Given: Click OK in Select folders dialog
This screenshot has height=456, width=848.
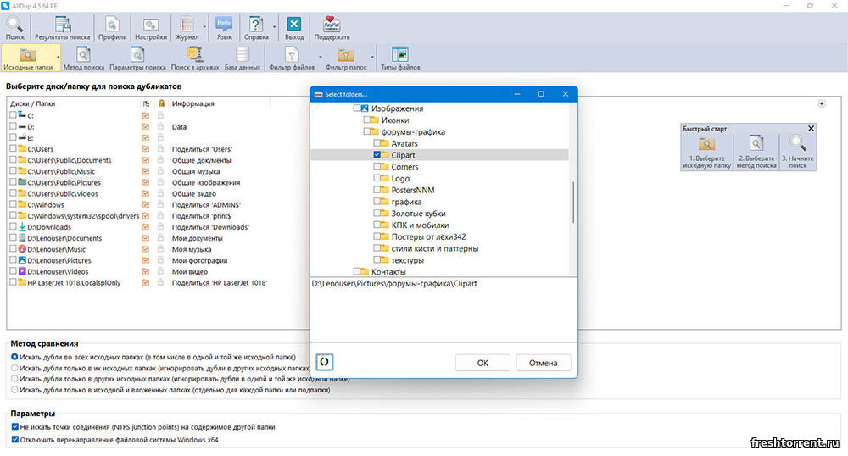Looking at the screenshot, I should 482,363.
